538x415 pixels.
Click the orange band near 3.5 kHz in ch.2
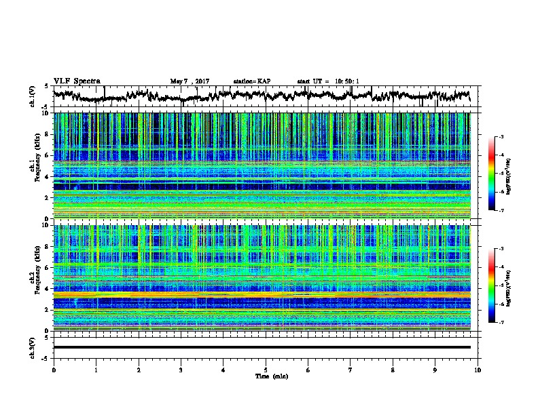coord(262,294)
